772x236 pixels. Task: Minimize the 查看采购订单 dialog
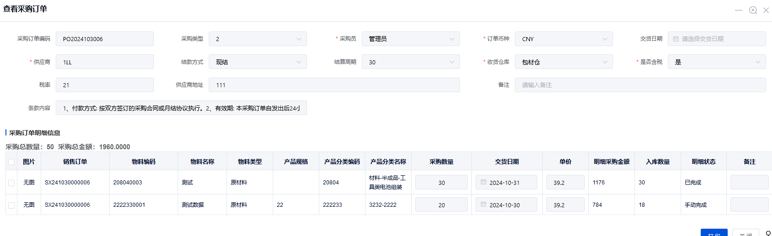(x=738, y=10)
